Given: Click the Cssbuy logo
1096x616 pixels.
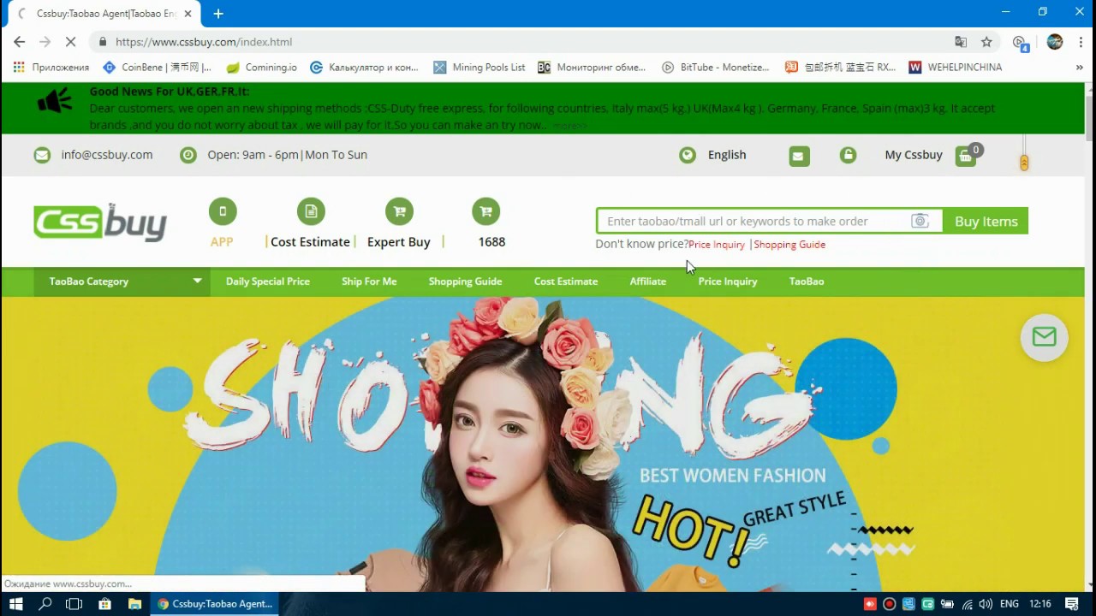Looking at the screenshot, I should [100, 222].
